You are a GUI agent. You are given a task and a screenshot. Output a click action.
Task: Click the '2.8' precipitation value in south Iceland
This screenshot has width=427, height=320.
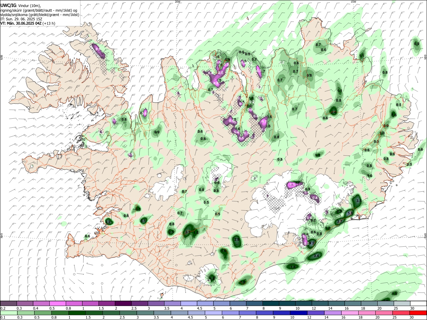(237, 239)
